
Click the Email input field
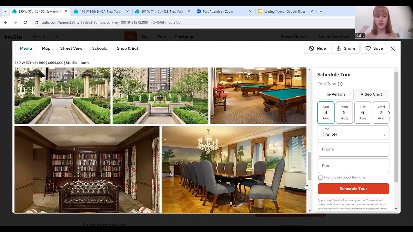(353, 166)
